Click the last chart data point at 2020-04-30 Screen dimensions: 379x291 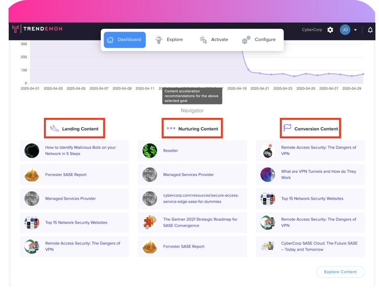pos(363,74)
